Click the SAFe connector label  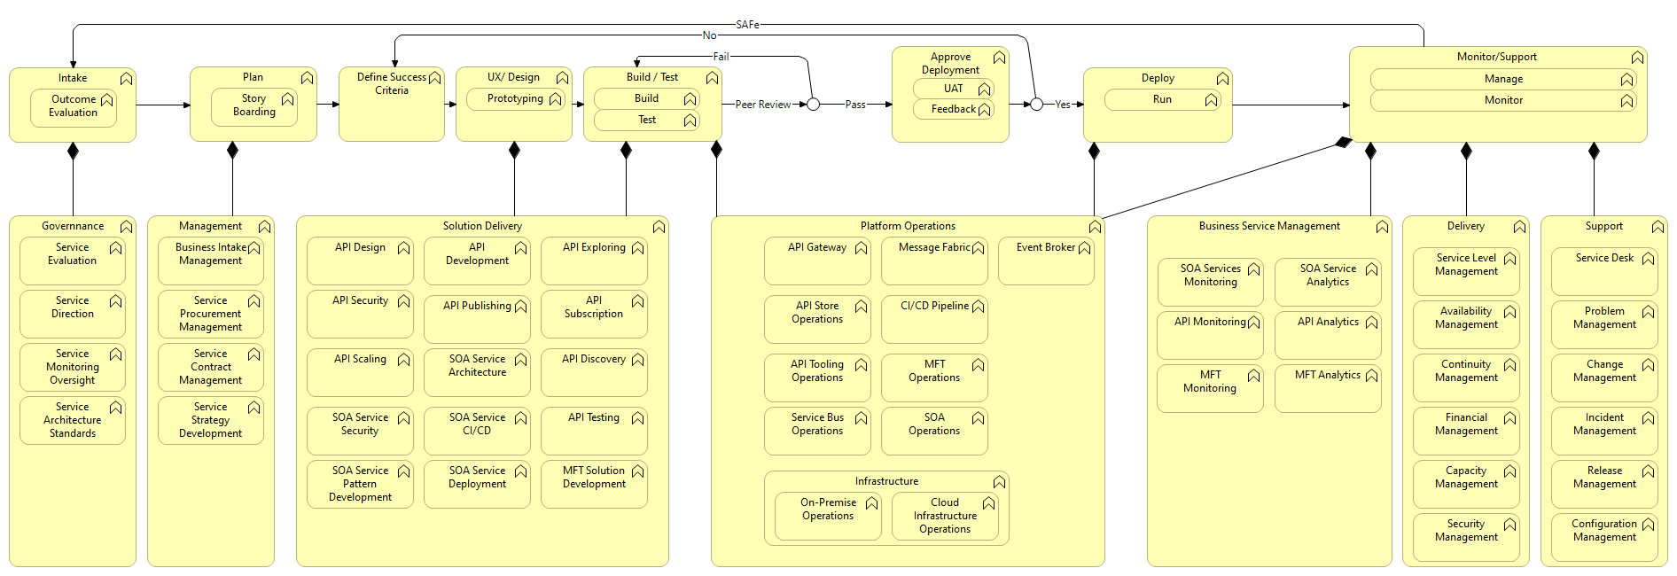click(x=747, y=25)
